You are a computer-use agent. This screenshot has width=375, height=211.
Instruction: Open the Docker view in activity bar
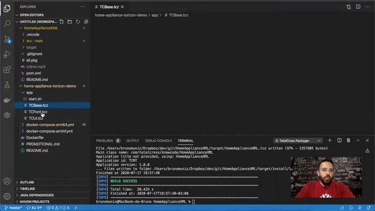tap(7, 100)
